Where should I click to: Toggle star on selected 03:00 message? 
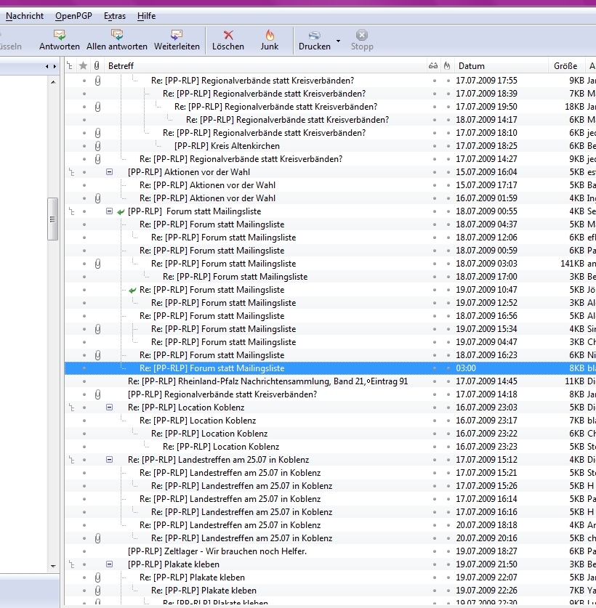[84, 368]
